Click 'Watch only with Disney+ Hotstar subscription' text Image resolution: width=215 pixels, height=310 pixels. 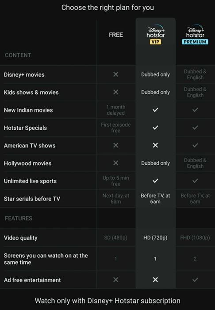coord(107,301)
